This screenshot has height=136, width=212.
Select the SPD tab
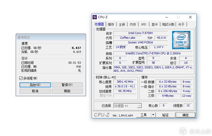point(144,24)
